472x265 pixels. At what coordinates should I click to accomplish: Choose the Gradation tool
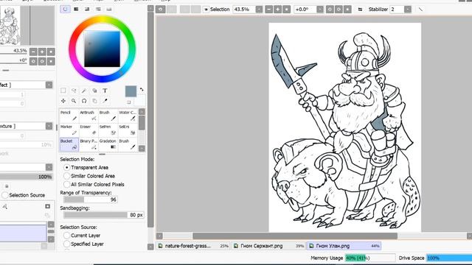click(x=108, y=144)
